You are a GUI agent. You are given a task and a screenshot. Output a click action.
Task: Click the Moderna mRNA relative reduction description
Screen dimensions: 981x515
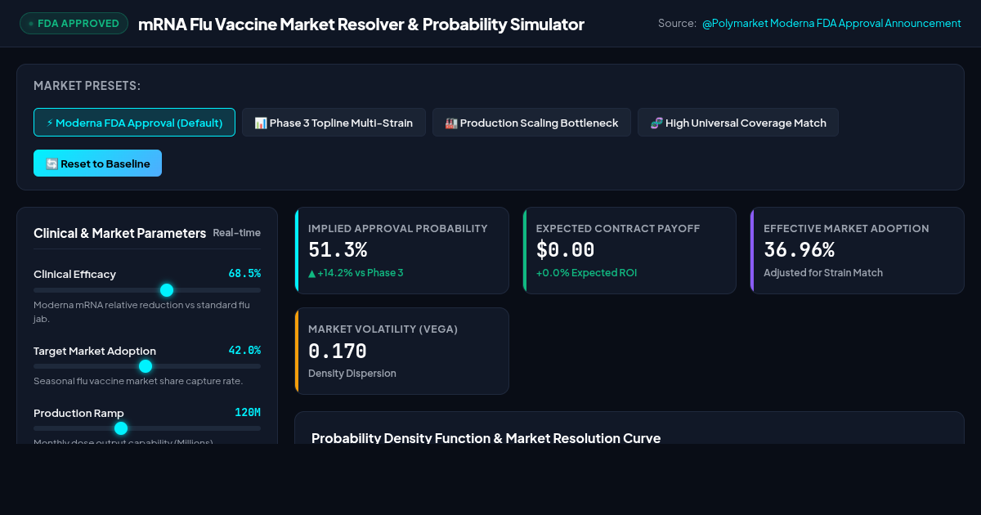coord(142,311)
